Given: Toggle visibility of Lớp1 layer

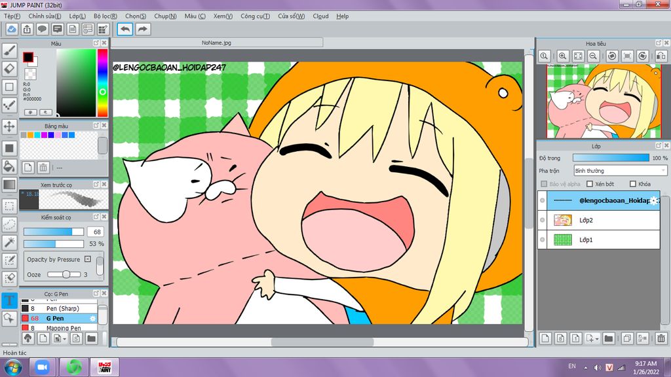Looking at the screenshot, I should coord(542,240).
